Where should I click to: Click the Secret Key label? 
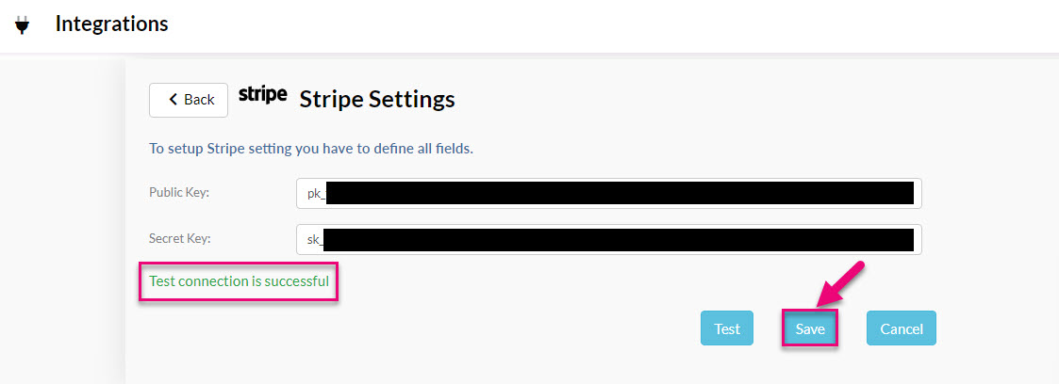pos(180,238)
